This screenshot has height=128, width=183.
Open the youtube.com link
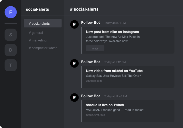coord(94,81)
